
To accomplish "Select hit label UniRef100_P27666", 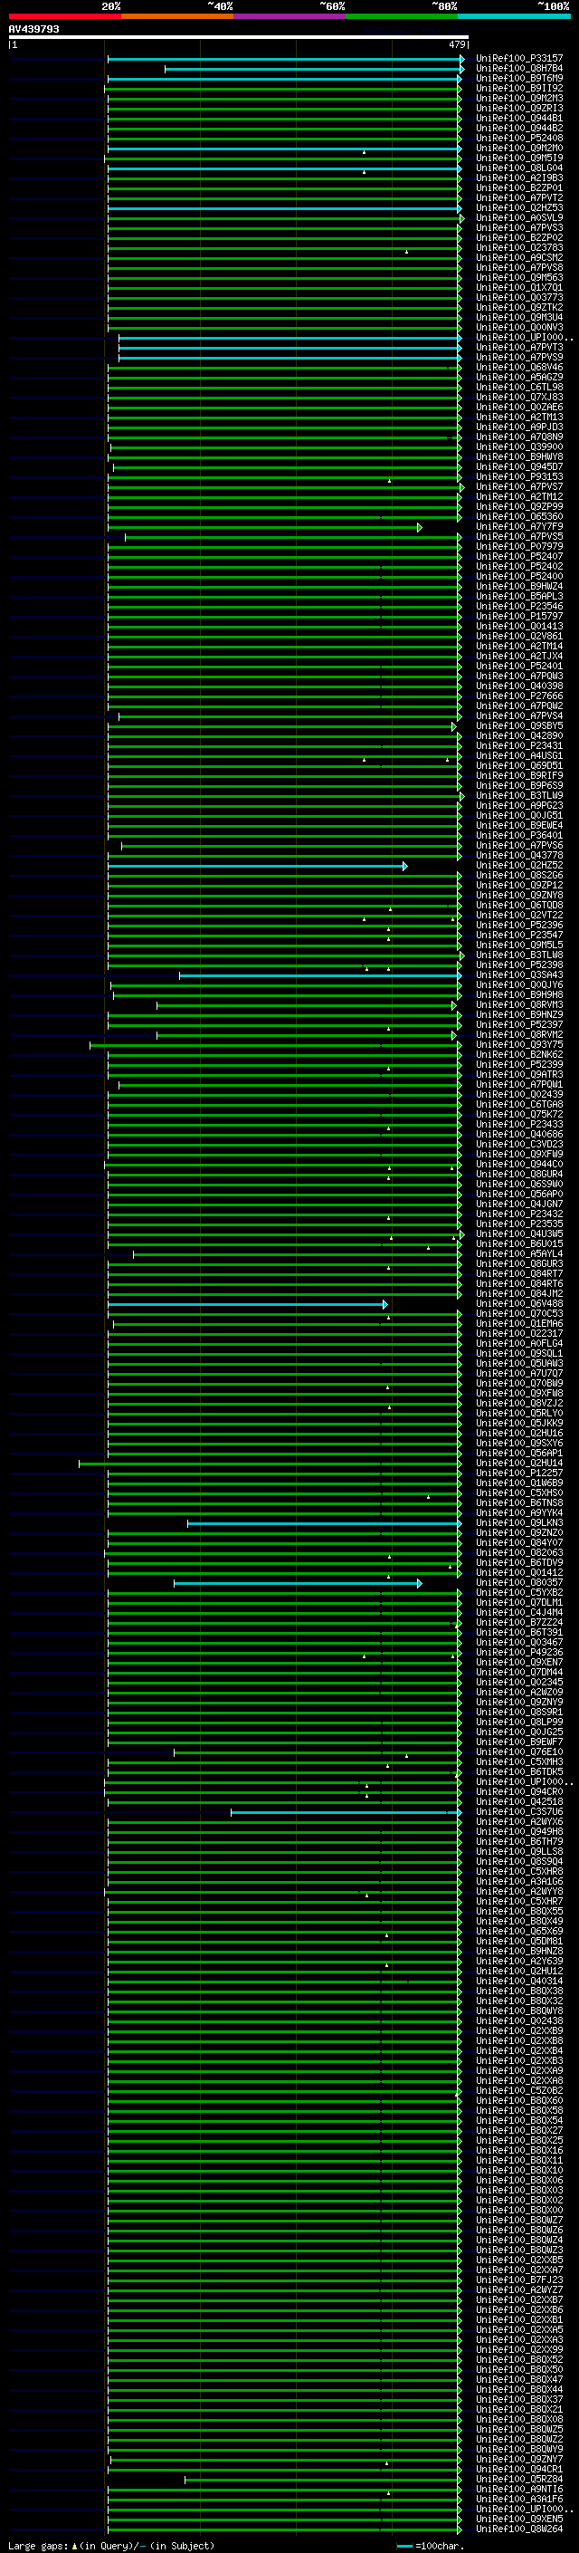I will coord(518,696).
